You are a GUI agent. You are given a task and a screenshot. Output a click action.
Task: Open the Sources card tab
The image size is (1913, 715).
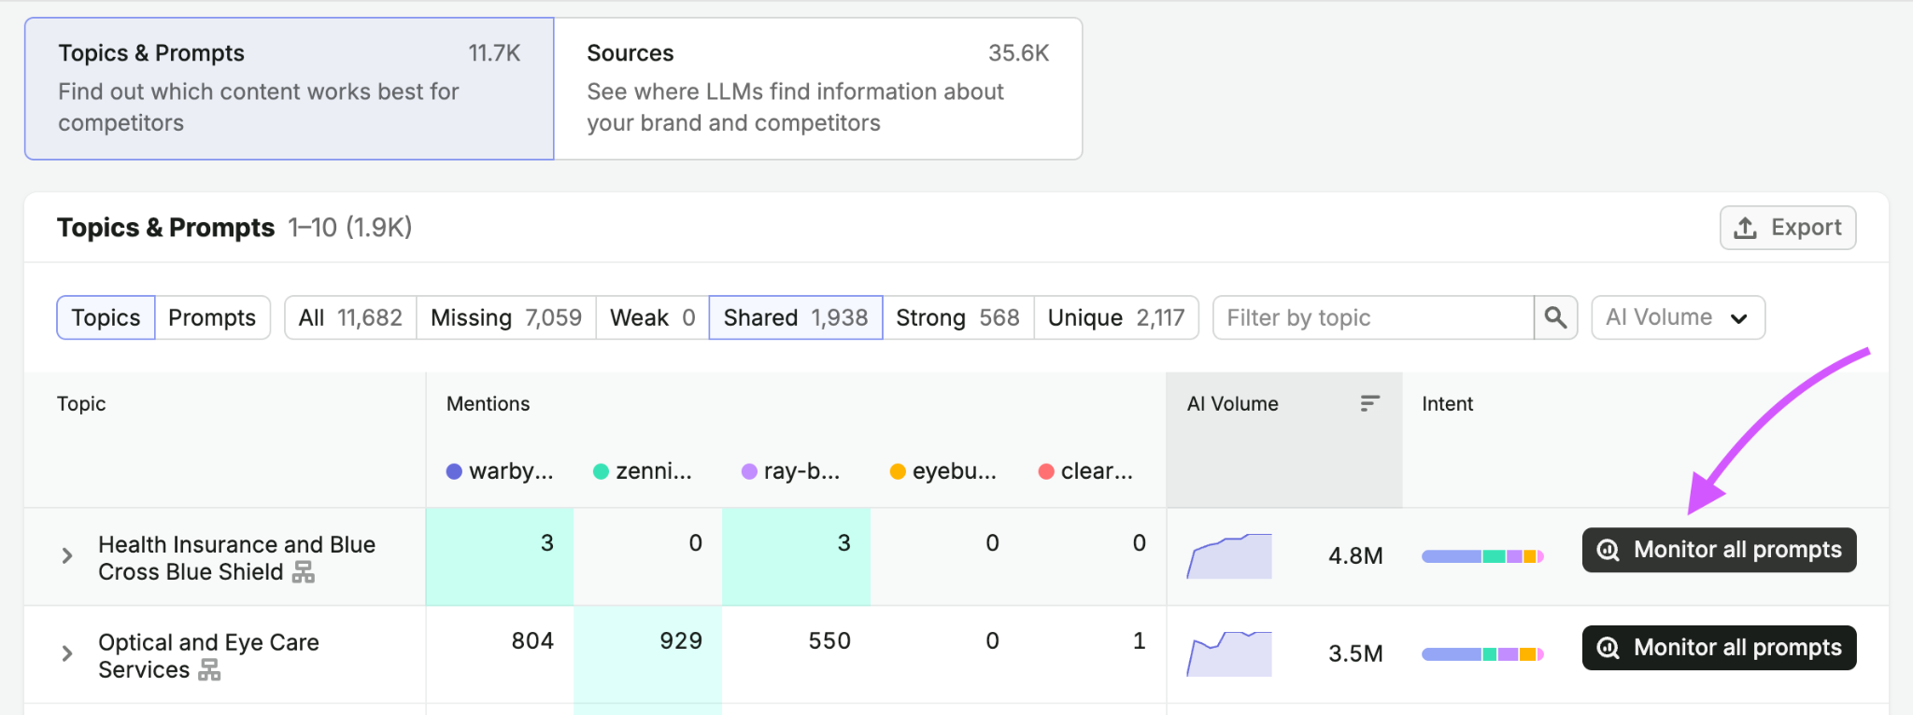pyautogui.click(x=818, y=89)
